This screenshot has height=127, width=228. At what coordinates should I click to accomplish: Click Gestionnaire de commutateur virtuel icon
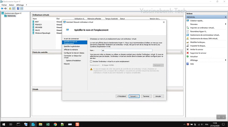(x=187, y=35)
